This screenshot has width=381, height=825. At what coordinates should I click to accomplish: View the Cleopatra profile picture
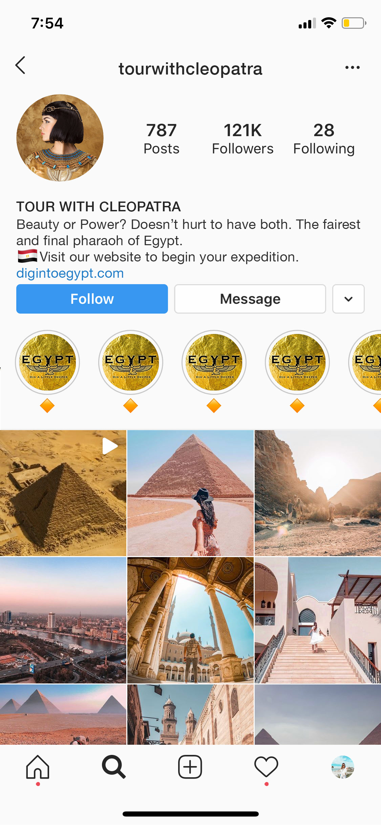60,138
